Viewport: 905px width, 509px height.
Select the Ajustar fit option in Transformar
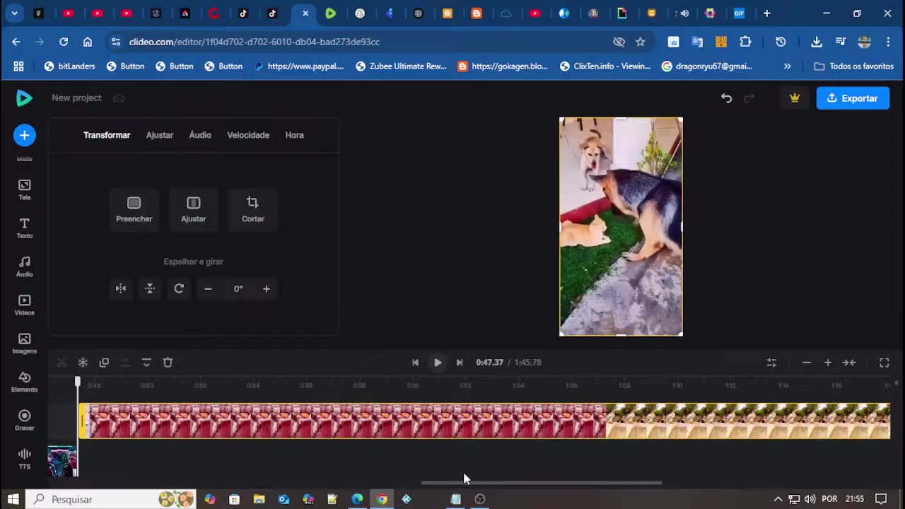point(193,209)
